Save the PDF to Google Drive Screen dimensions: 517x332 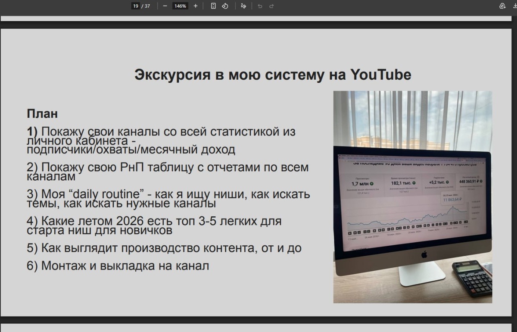click(502, 6)
